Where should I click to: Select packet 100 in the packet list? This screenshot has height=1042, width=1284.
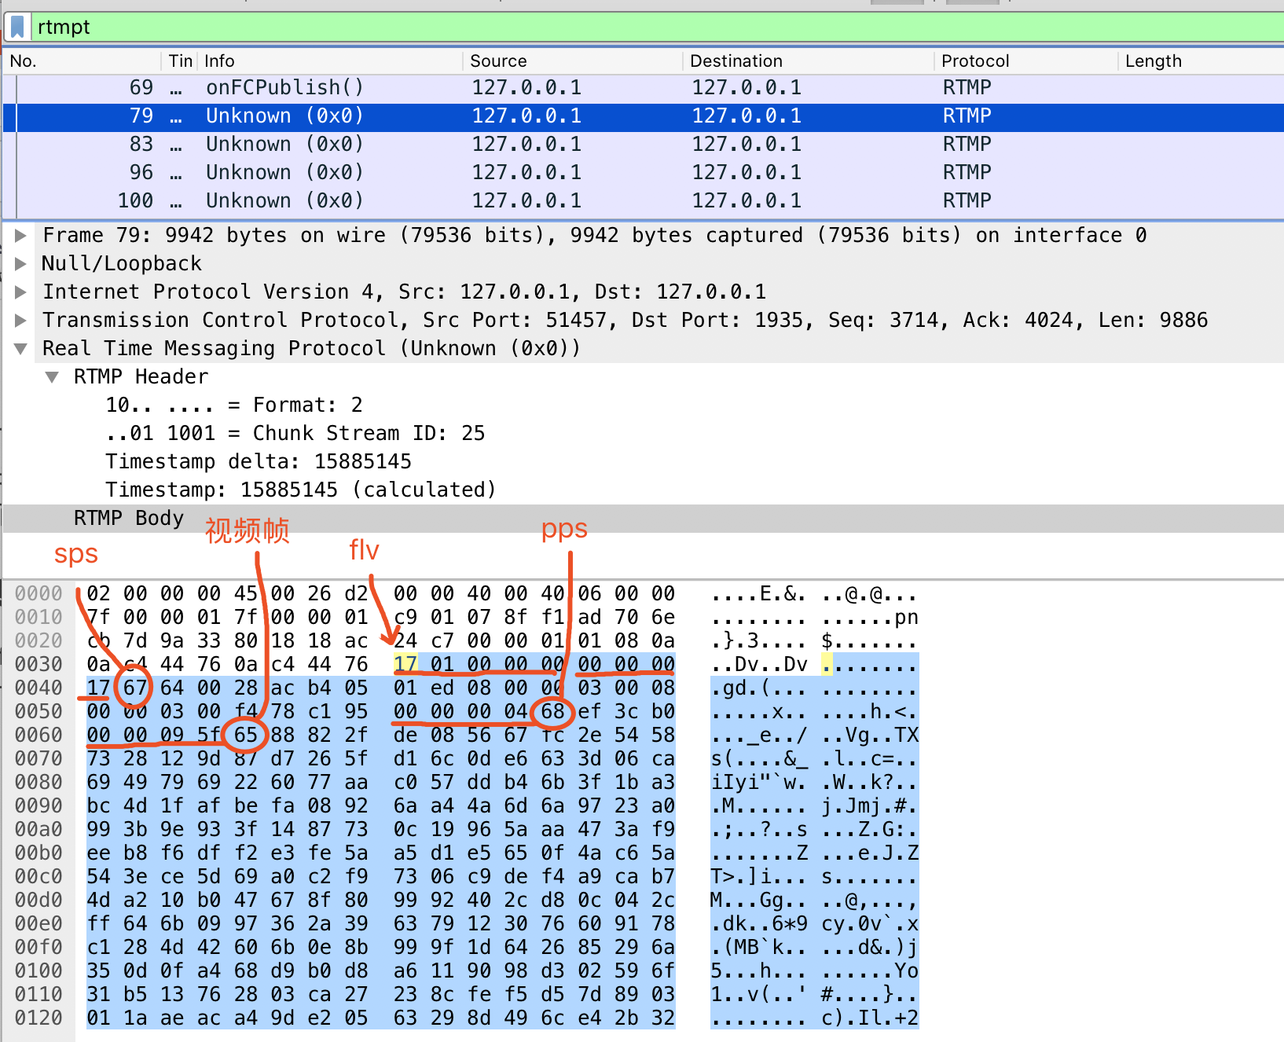pos(643,200)
